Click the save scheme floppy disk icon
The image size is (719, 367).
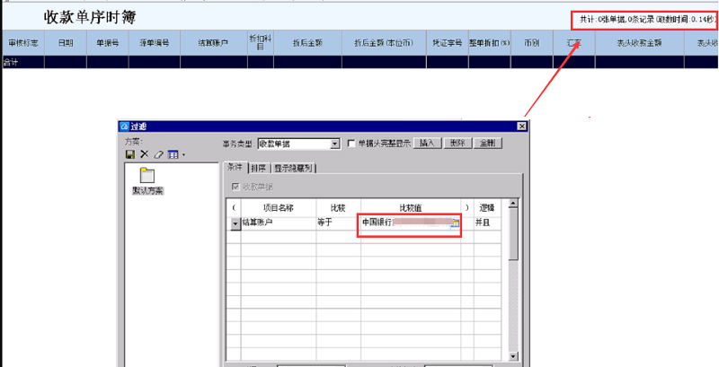[130, 155]
